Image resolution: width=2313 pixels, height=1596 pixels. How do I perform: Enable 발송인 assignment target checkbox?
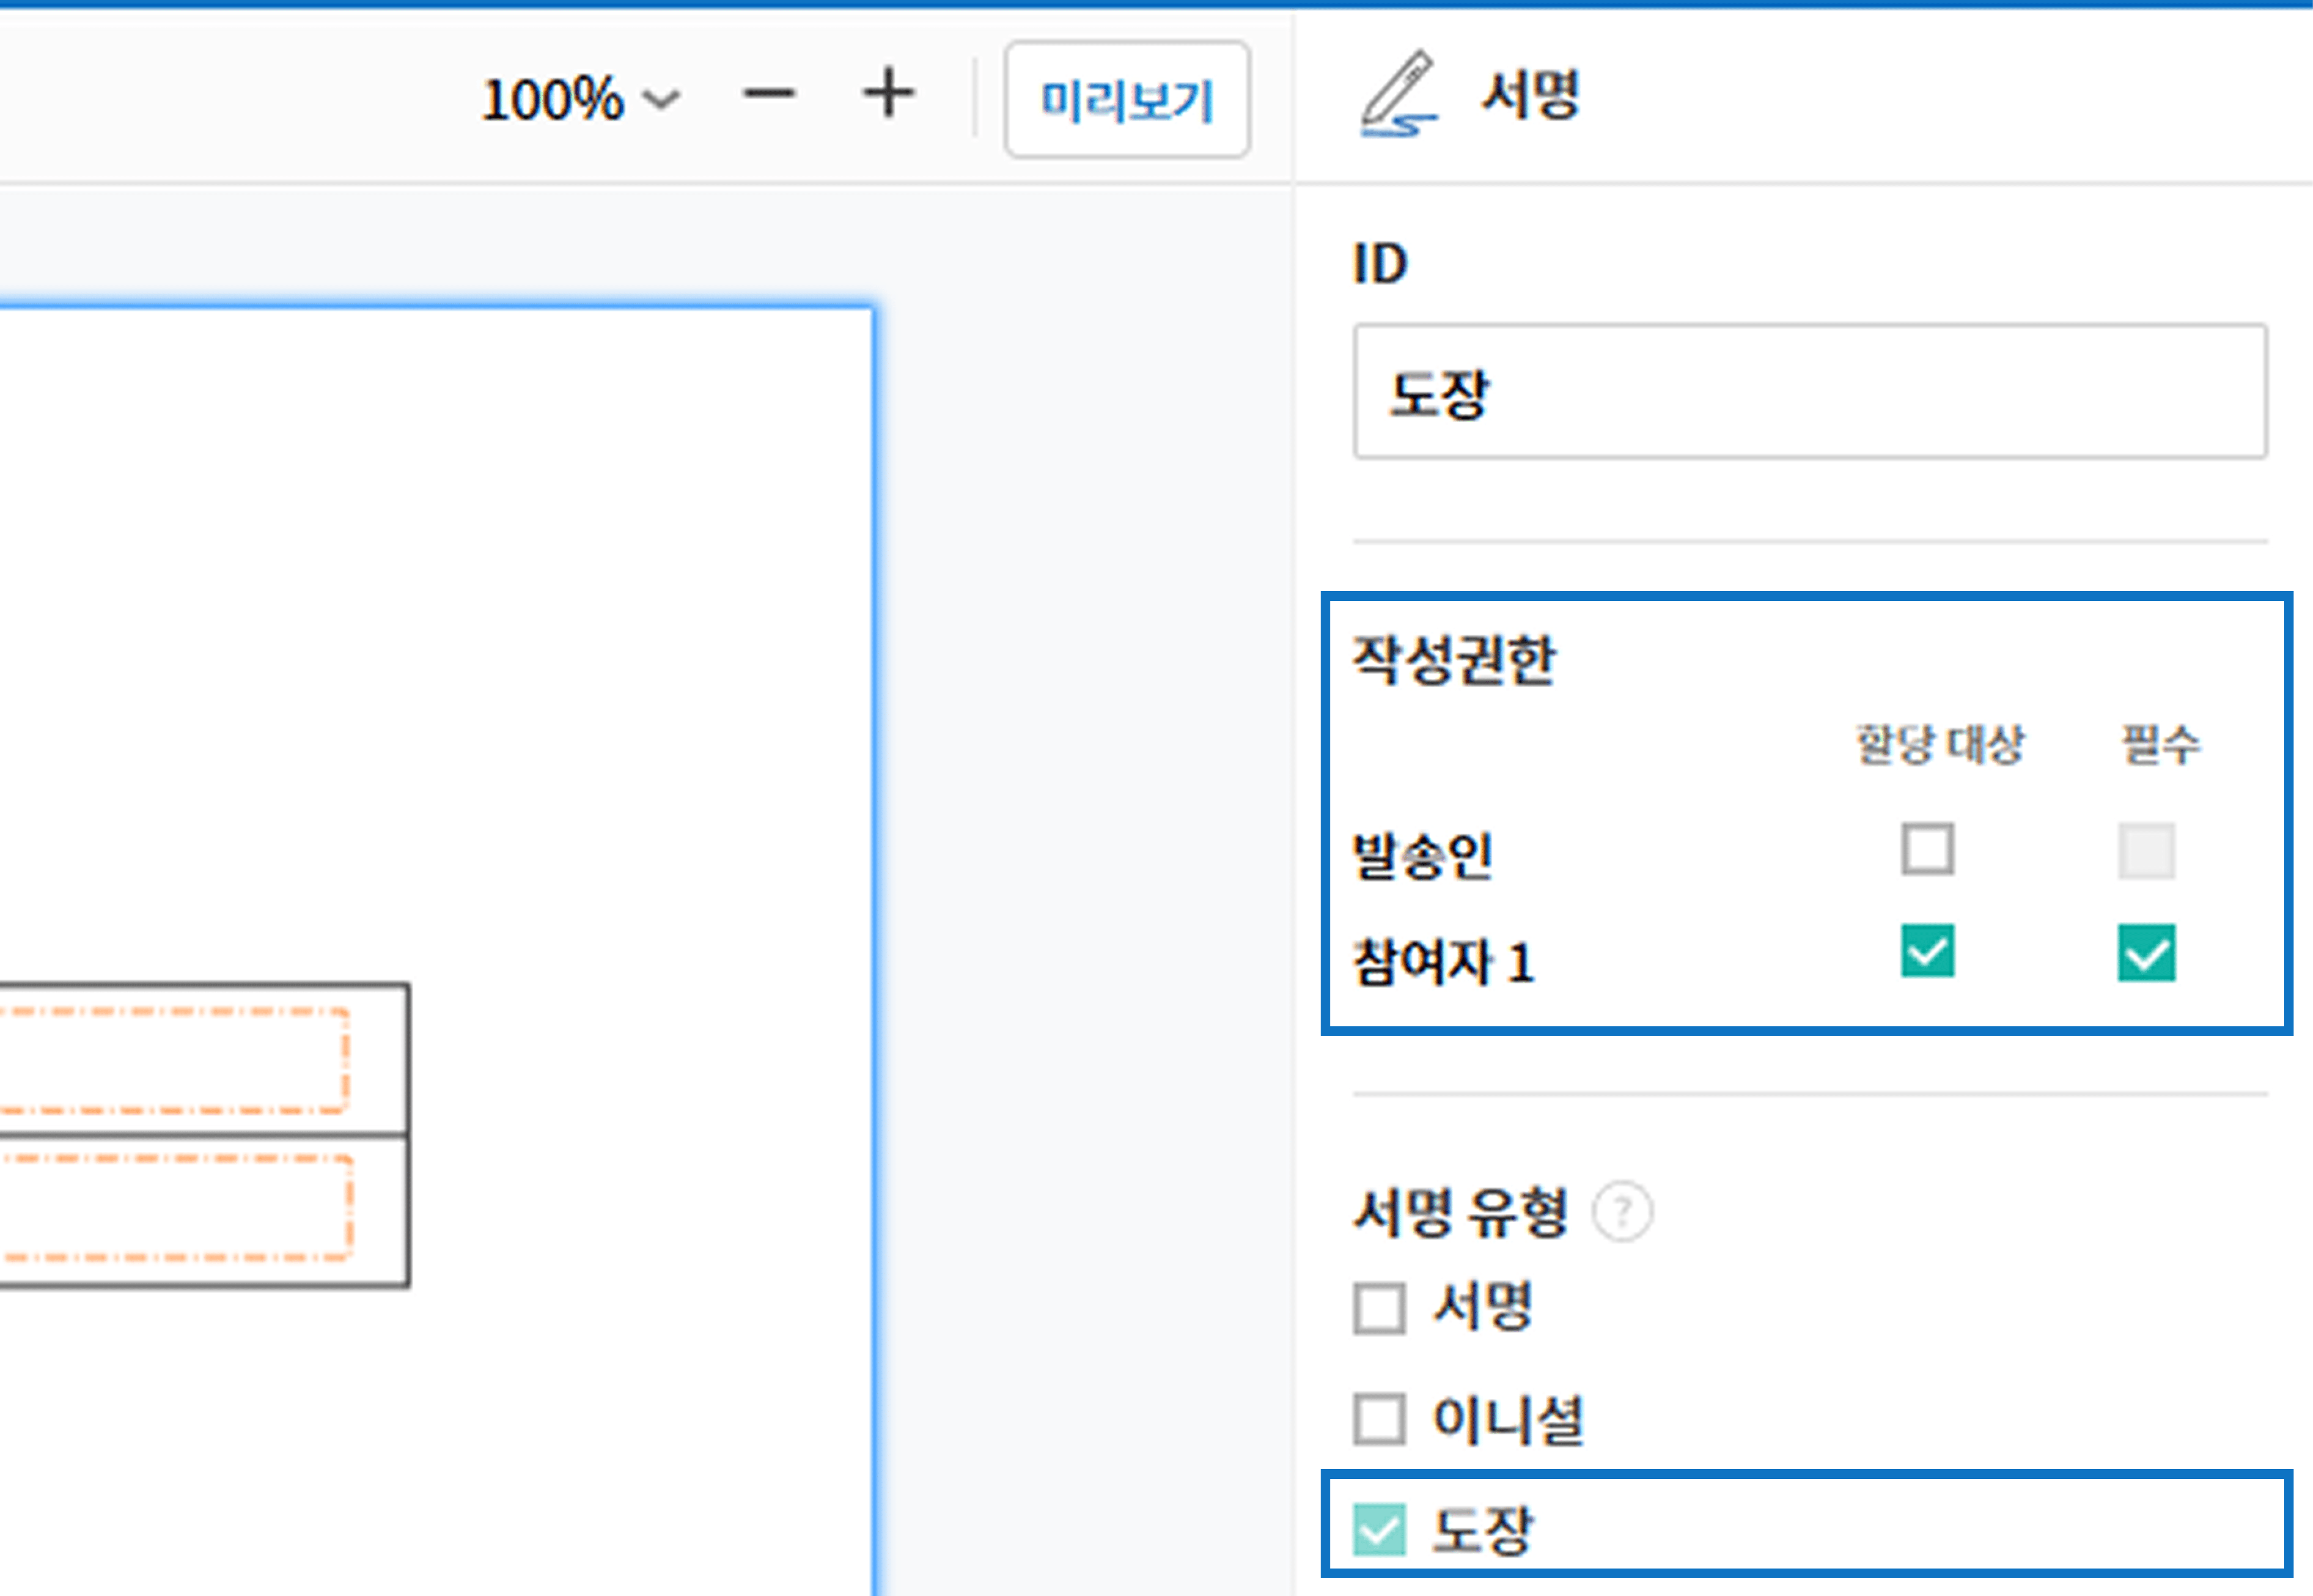[x=1927, y=850]
